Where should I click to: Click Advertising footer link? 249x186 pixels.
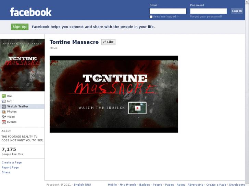pyautogui.click(x=195, y=185)
